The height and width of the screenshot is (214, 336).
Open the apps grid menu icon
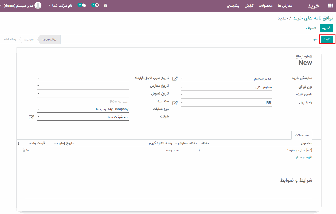coord(330,6)
